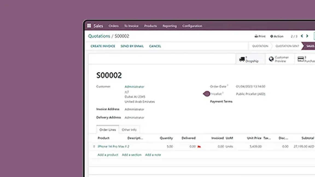
Task: Click the Description column header
Action: point(135,138)
